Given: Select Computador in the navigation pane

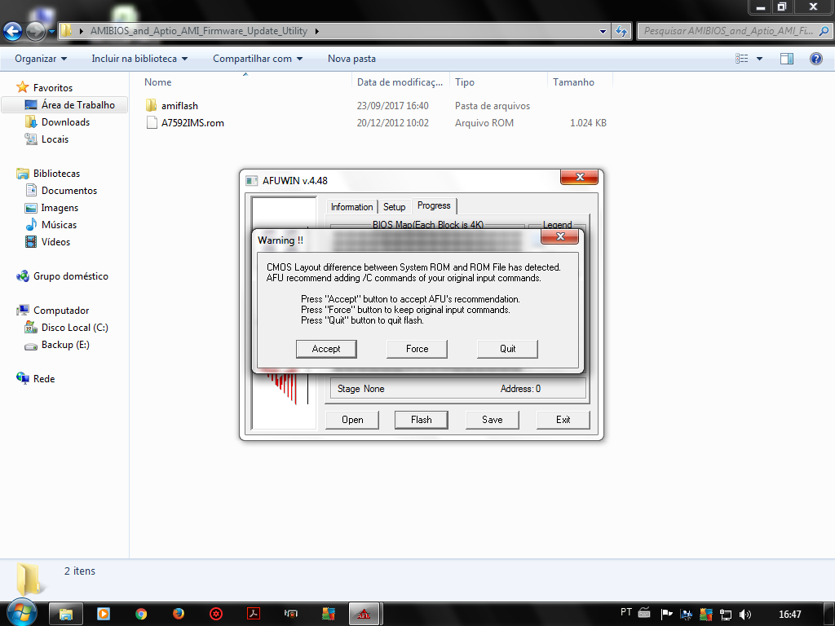Looking at the screenshot, I should tap(60, 311).
